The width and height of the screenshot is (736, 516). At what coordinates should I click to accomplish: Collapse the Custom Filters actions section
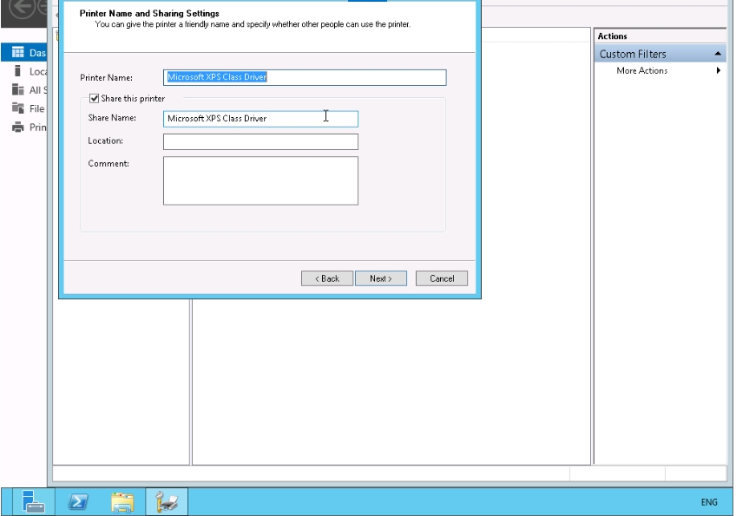tap(718, 54)
